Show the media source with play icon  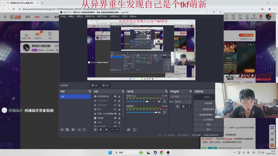point(115,122)
